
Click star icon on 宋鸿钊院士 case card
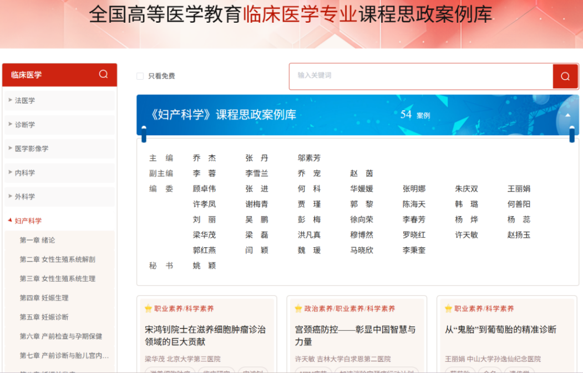[x=148, y=309]
